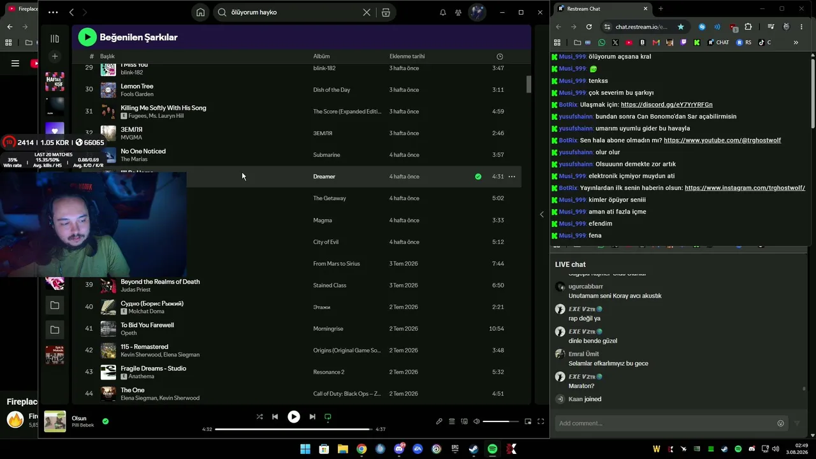
Task: Adjust the Spotify volume slider
Action: pos(500,421)
